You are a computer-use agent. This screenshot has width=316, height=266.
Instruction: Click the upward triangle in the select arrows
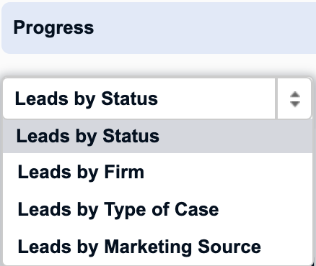coord(295,95)
